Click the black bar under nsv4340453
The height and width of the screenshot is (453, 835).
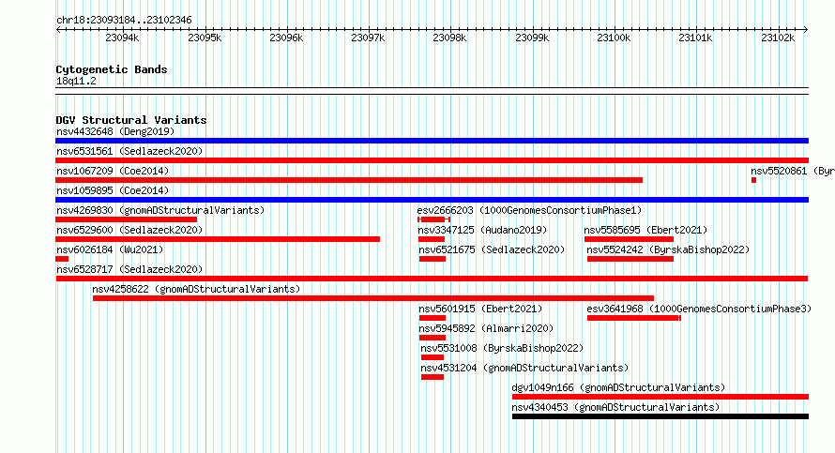660,416
